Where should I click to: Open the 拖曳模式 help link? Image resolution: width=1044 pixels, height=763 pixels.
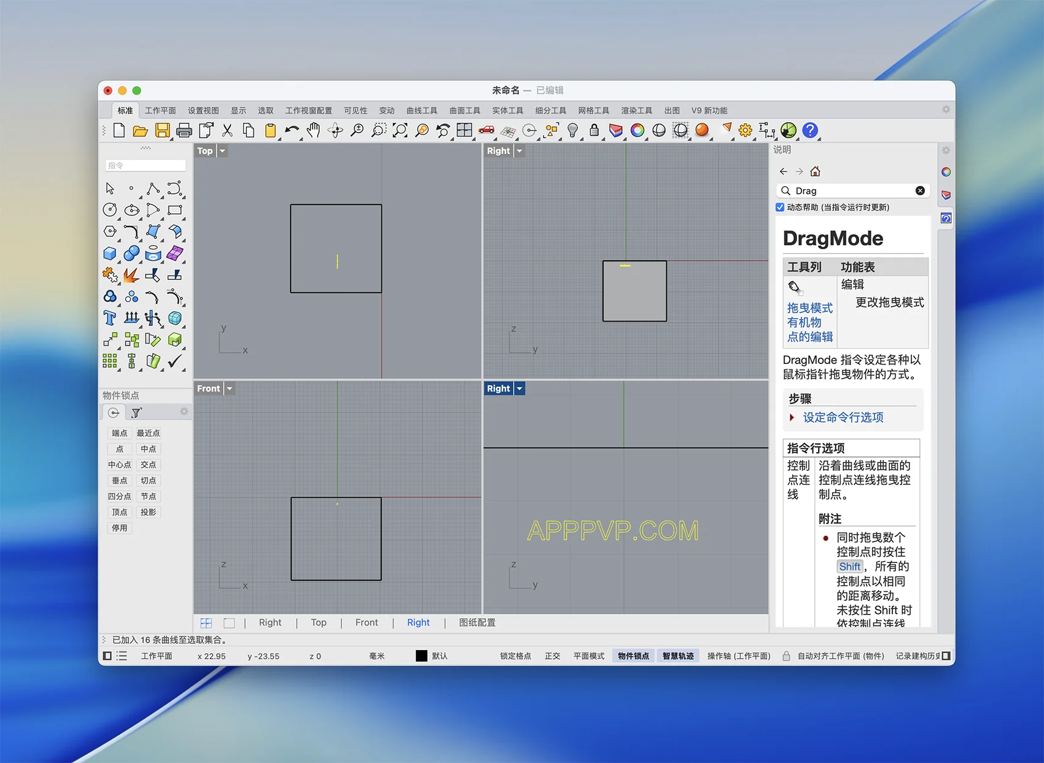click(809, 308)
